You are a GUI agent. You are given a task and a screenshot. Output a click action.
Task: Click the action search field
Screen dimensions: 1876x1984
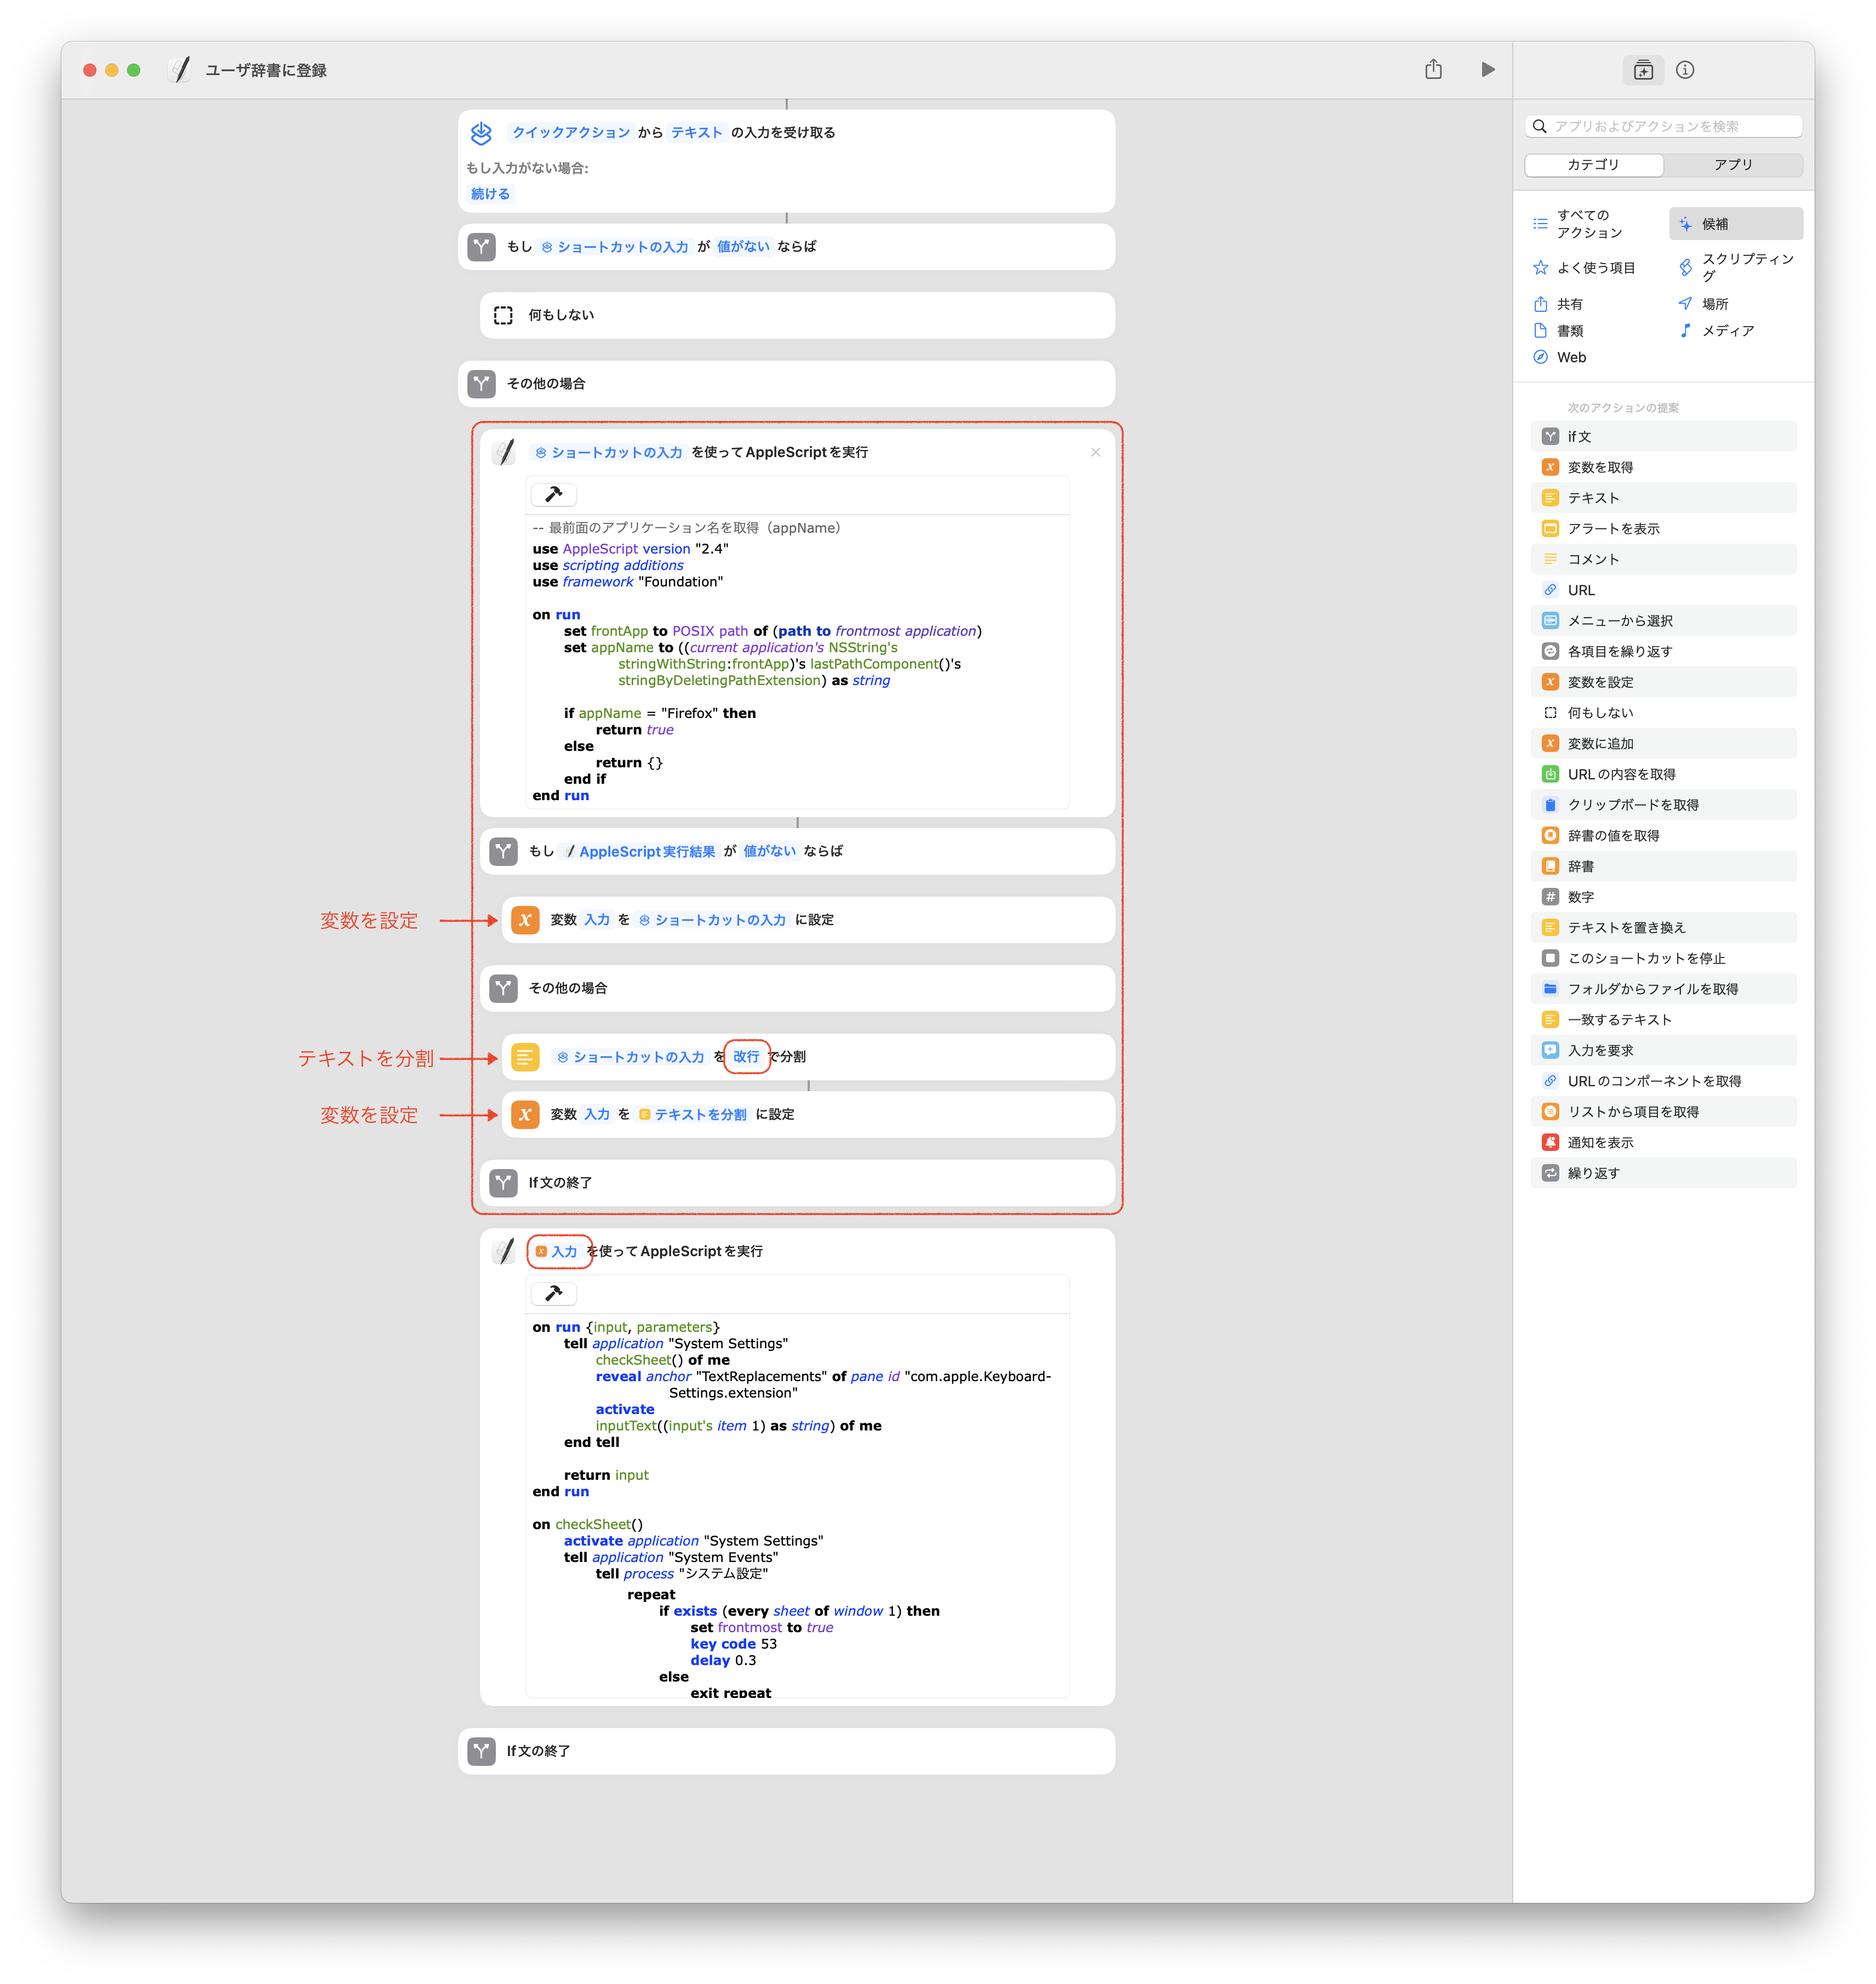(x=1670, y=126)
